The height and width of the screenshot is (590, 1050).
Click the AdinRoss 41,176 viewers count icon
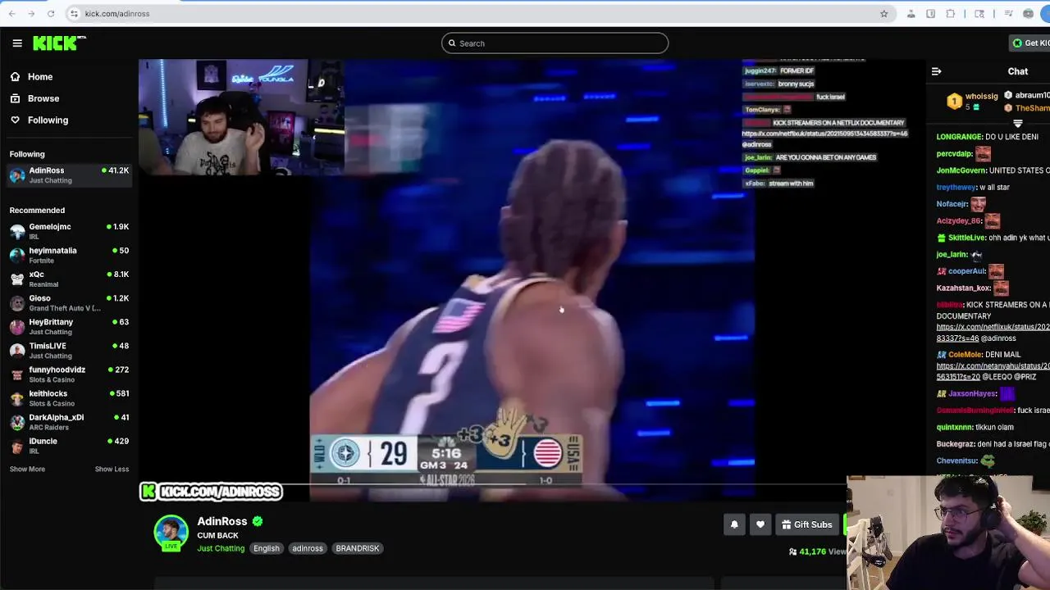point(792,551)
